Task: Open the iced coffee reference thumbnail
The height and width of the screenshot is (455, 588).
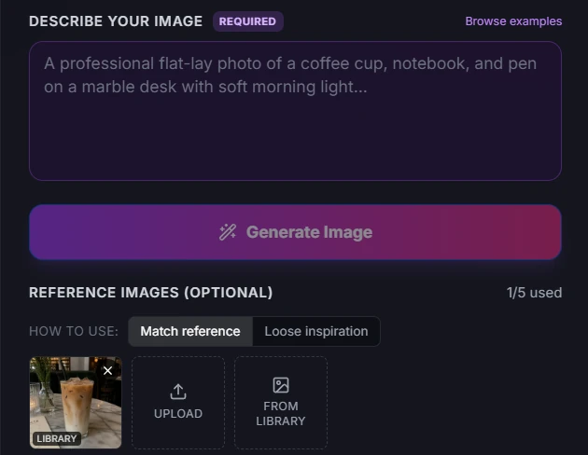Action: [x=76, y=403]
